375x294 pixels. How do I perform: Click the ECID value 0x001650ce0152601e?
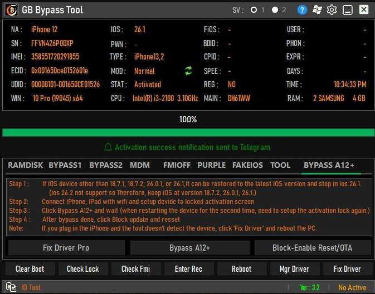point(60,71)
